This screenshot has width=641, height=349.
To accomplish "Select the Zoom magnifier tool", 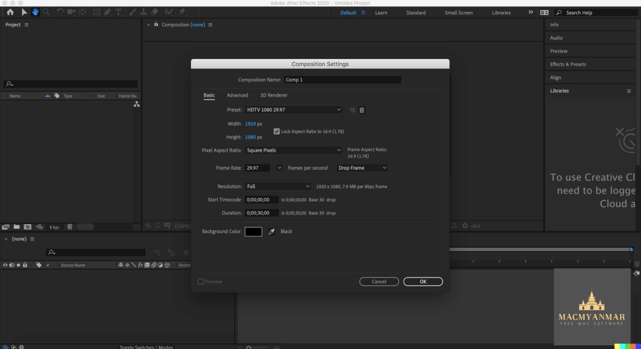I will [x=46, y=13].
